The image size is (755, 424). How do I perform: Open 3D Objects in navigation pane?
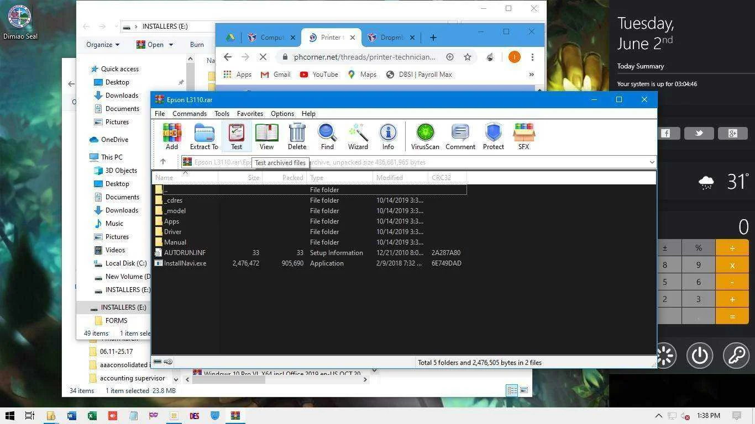[121, 171]
